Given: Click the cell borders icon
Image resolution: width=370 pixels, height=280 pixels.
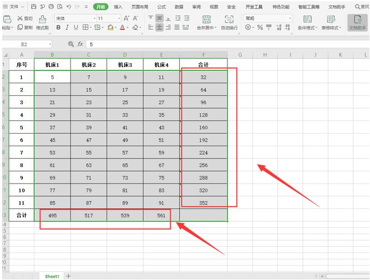Looking at the screenshot, I should [x=85, y=27].
